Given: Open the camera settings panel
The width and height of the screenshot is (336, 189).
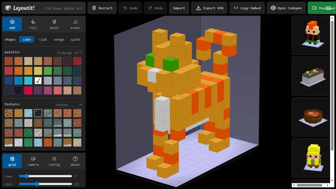Looking at the screenshot, I should 33,161.
